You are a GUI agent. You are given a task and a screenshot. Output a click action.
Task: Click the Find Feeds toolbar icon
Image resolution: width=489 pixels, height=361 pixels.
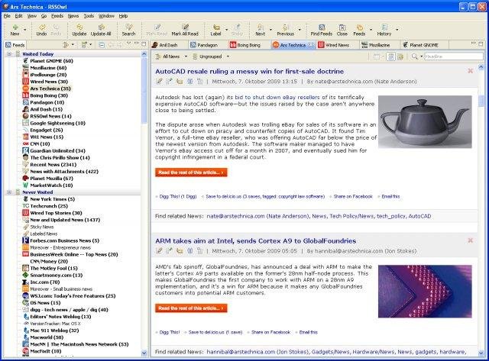[321, 27]
